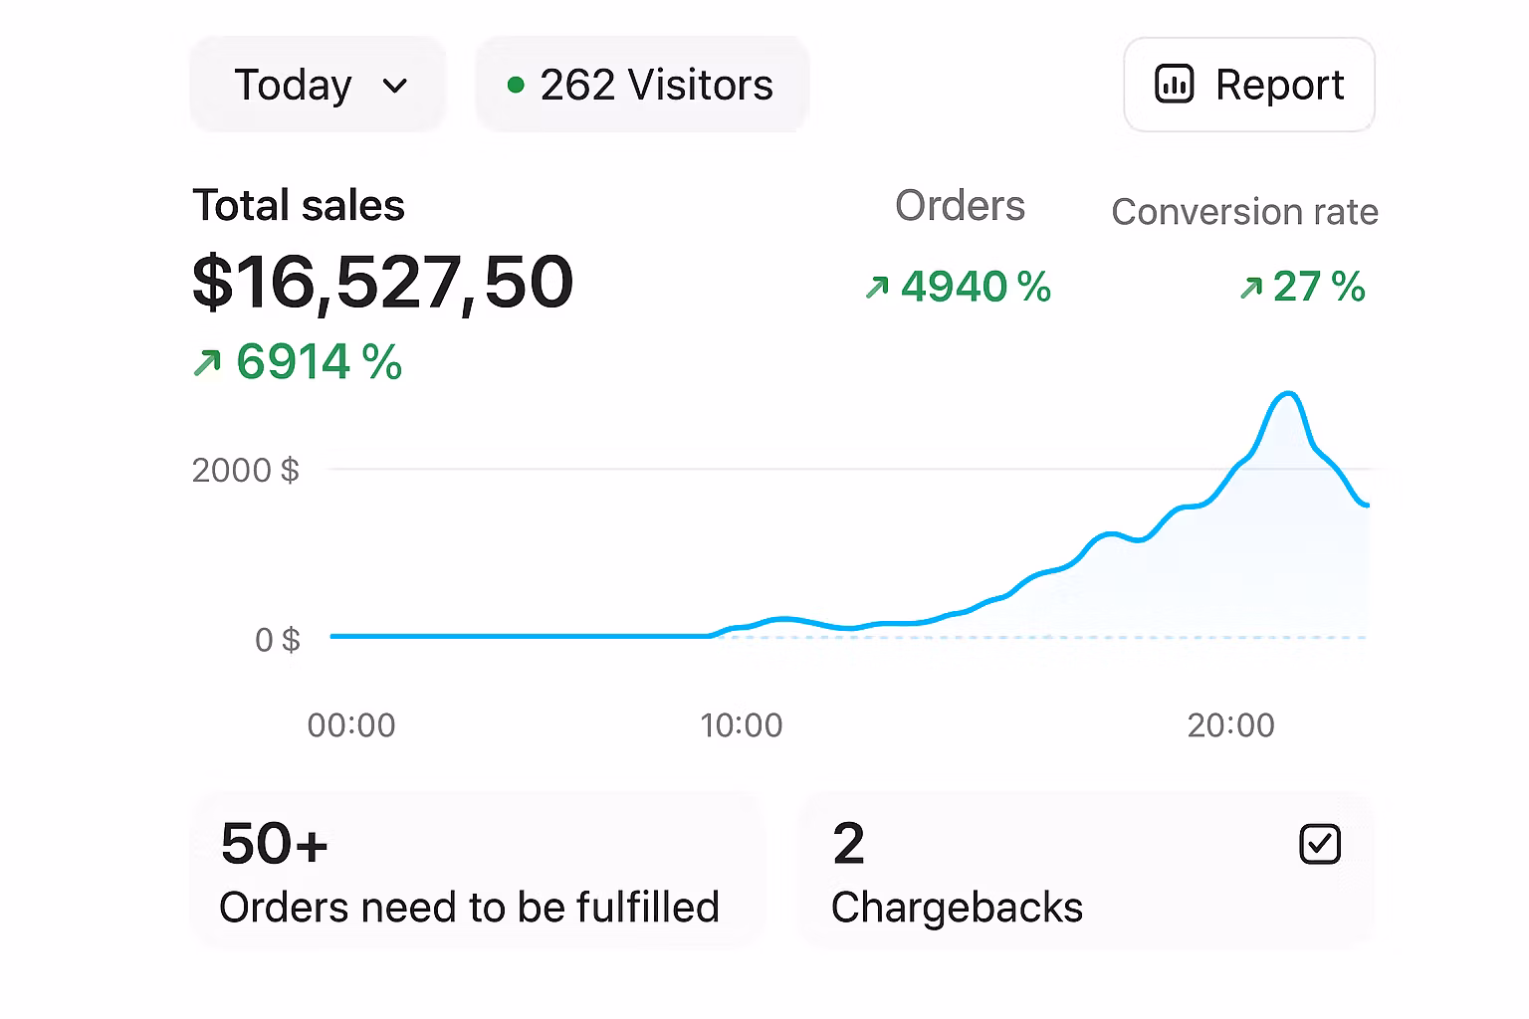
Task: Select the Total sales heading
Action: pos(299,206)
